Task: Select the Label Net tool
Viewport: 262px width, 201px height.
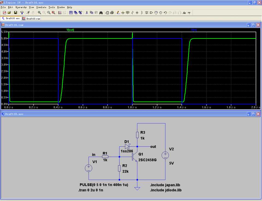Action: pos(128,13)
